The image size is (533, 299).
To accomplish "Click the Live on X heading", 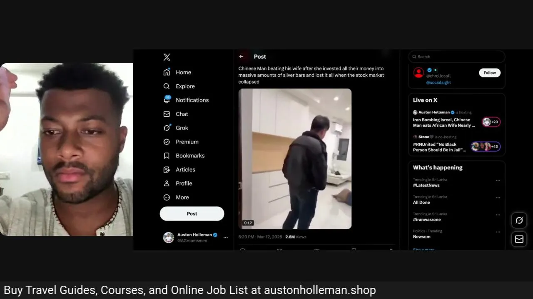I will (x=425, y=100).
